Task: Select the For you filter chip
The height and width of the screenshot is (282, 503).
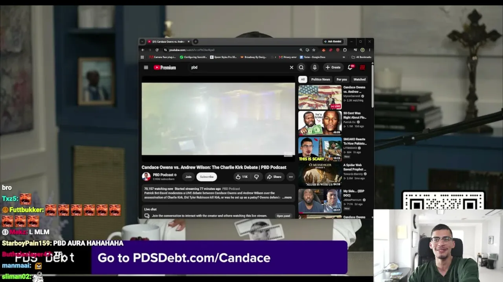Action: click(341, 80)
